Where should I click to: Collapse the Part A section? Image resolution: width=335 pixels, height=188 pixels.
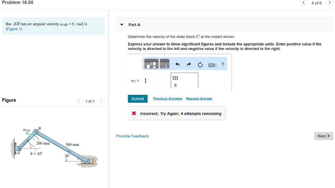click(121, 24)
